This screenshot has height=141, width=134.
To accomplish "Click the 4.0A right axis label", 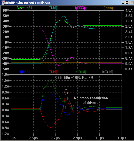I will [129, 11].
